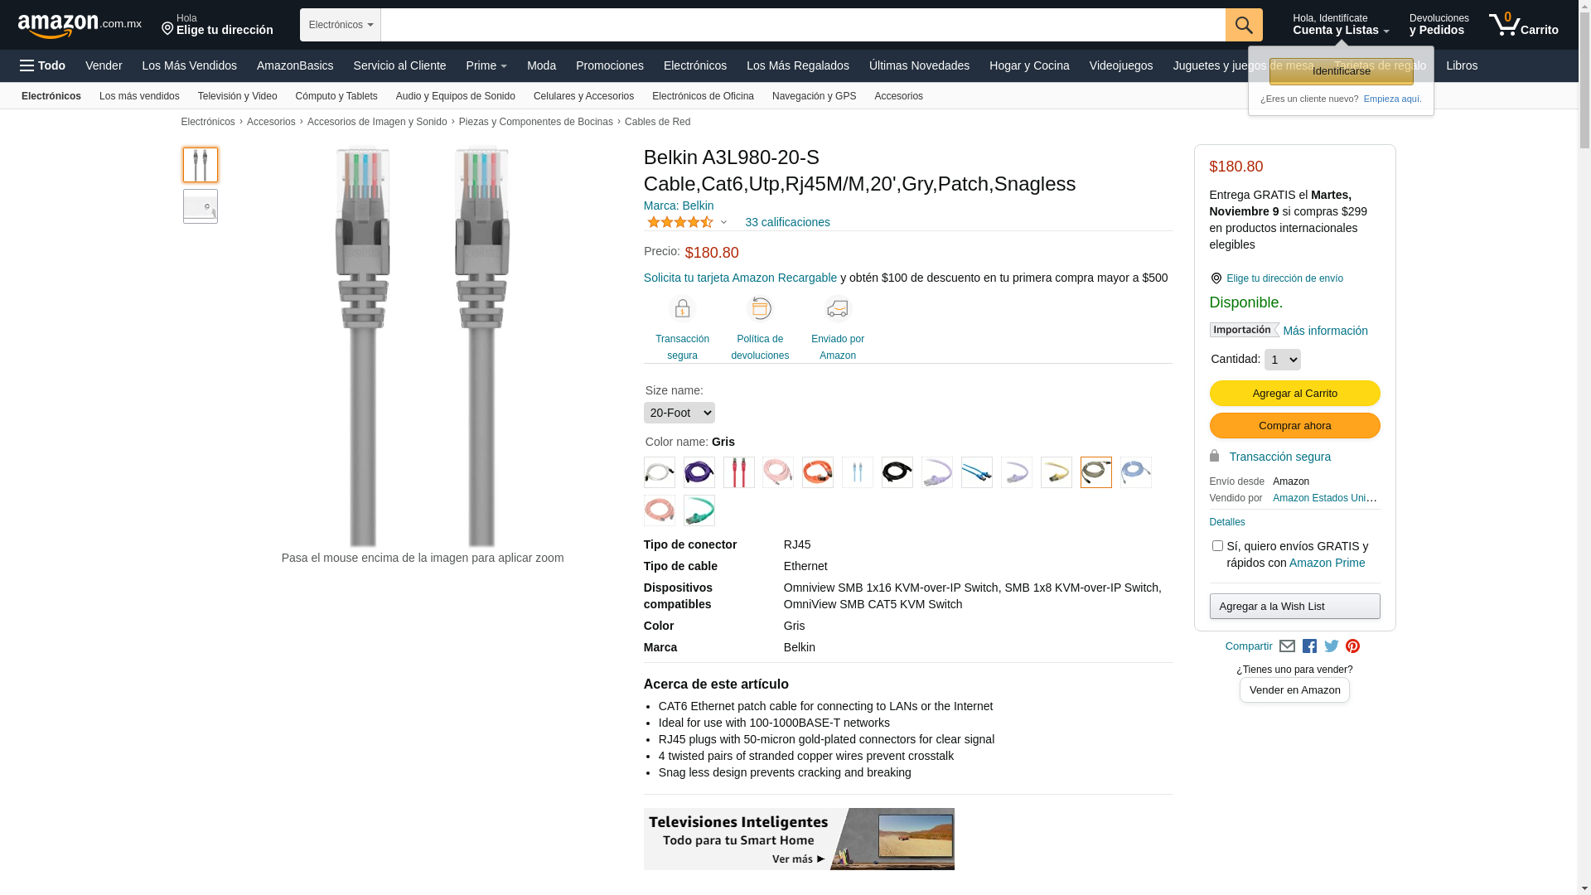Open the Cantidad quantity dropdown
This screenshot has width=1591, height=895.
pyautogui.click(x=1282, y=360)
